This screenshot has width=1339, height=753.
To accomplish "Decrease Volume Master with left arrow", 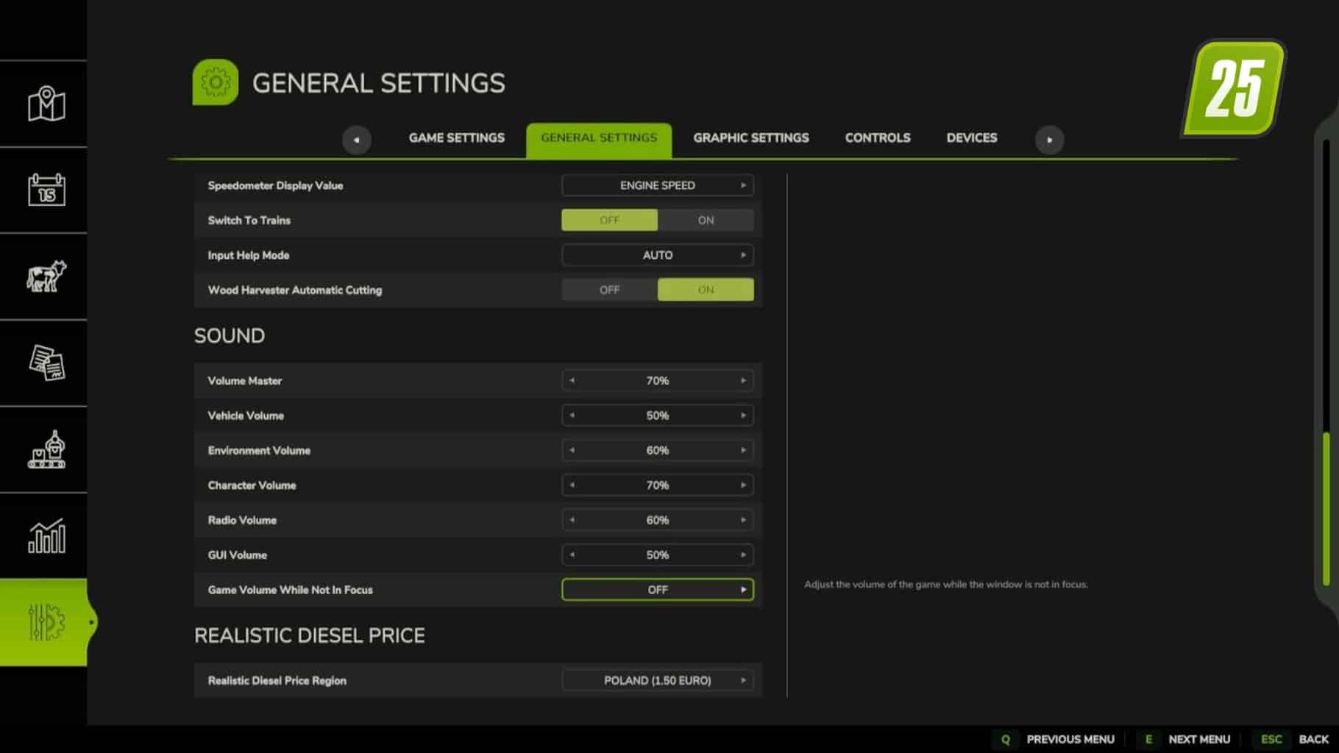I will pyautogui.click(x=572, y=380).
